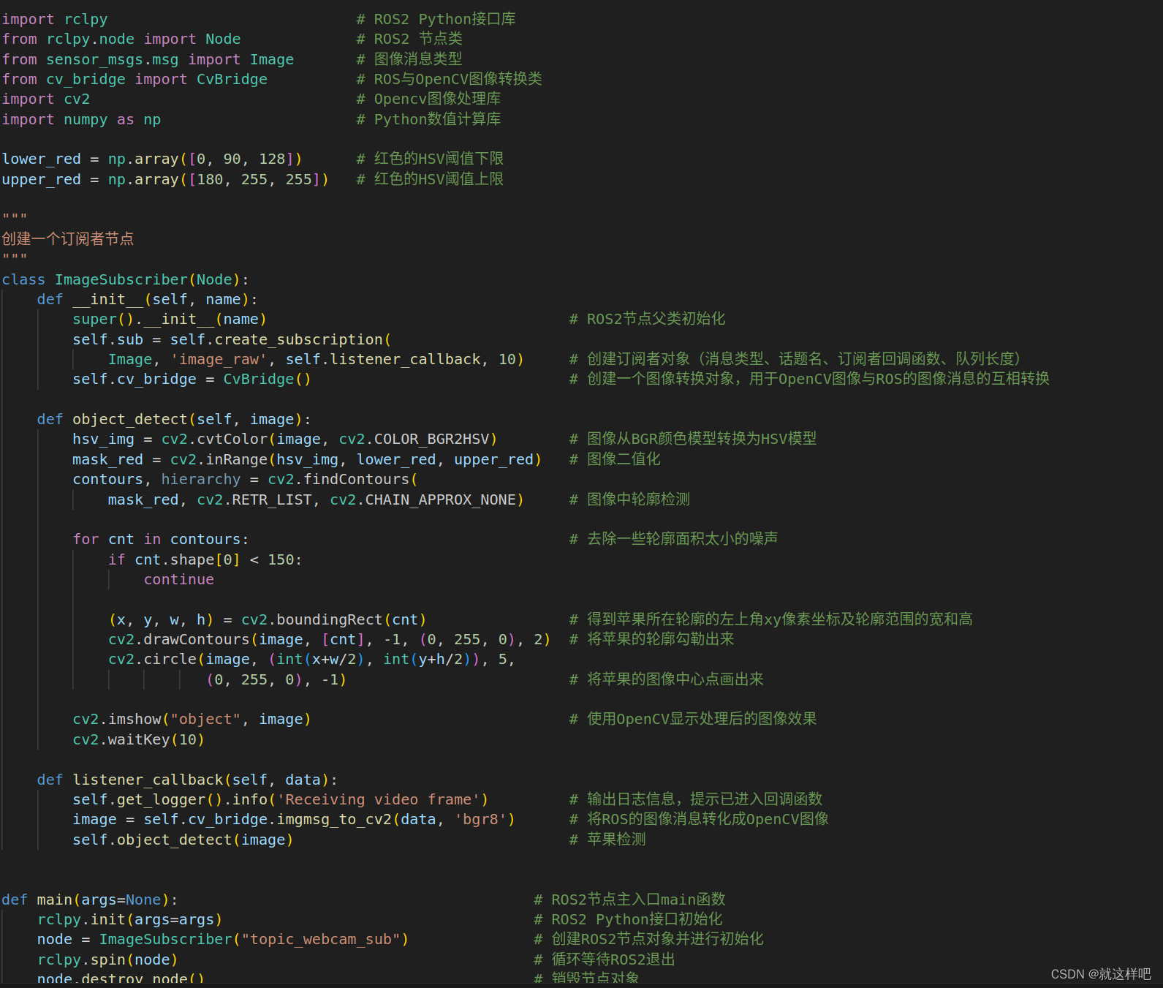The width and height of the screenshot is (1163, 988).
Task: Click the 'import cv2' line
Action: (x=46, y=99)
